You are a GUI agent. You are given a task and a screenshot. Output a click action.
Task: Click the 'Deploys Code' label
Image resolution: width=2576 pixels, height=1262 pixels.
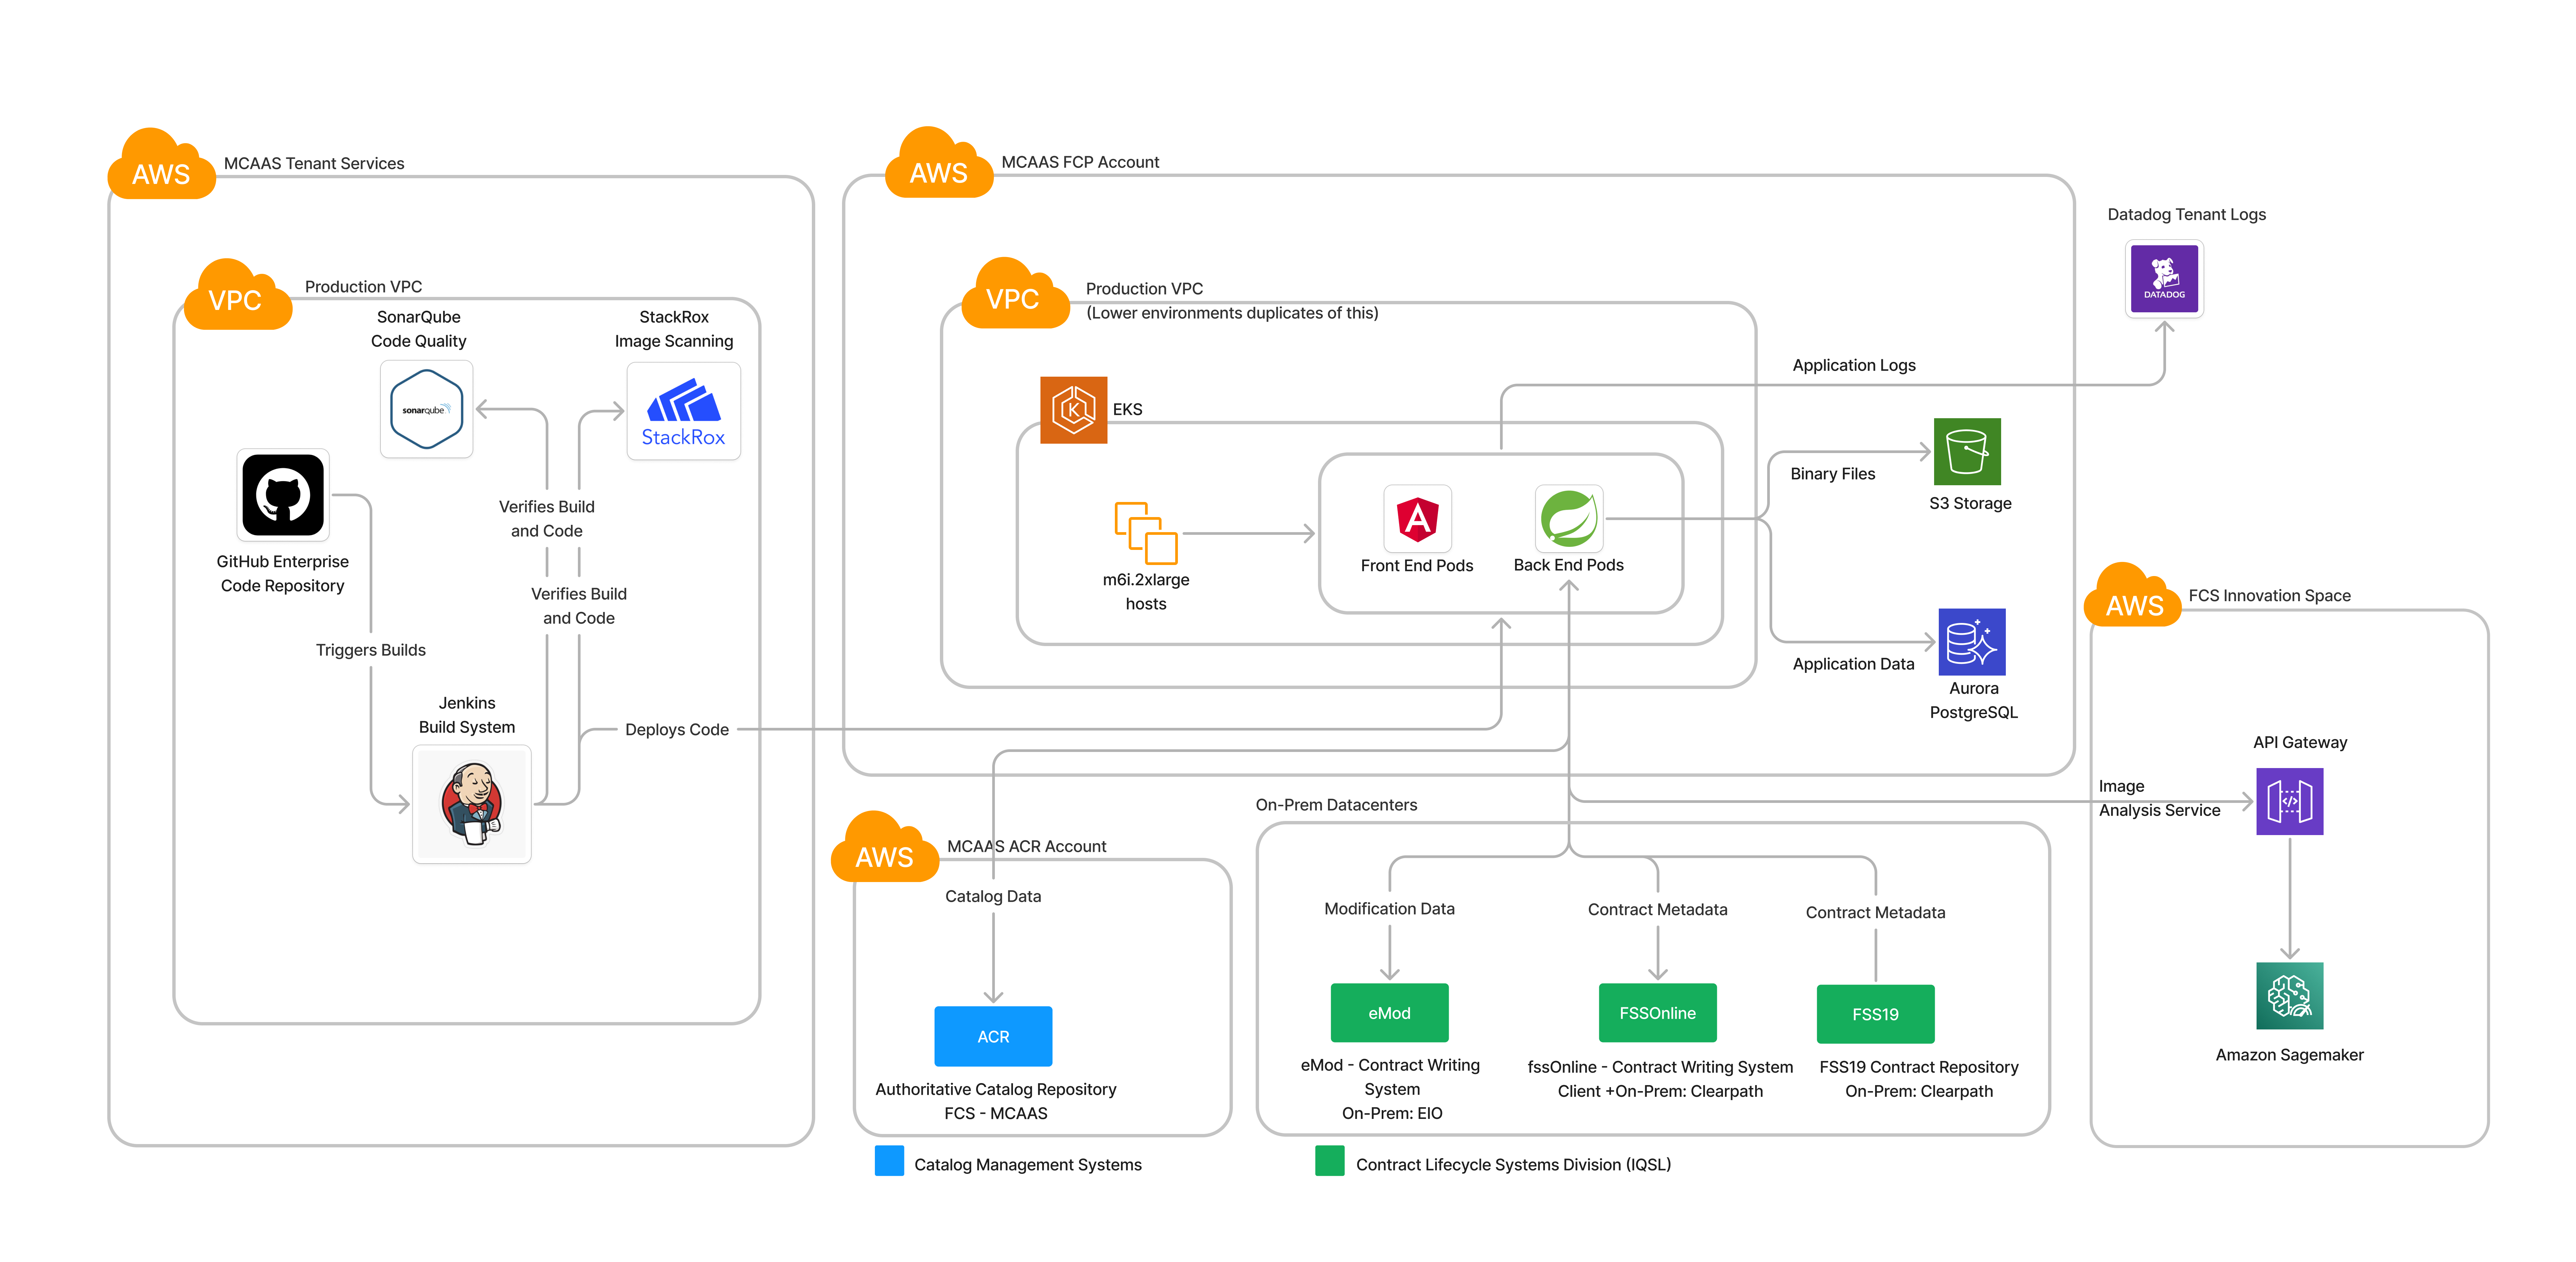coord(677,730)
